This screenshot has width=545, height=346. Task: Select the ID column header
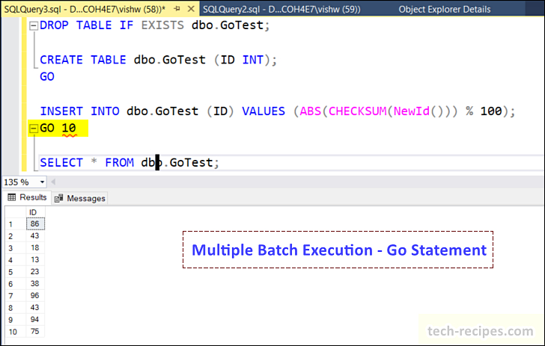pos(35,212)
